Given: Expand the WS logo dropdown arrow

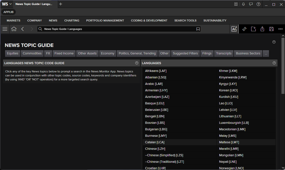Looking at the screenshot, I should click(11, 4).
